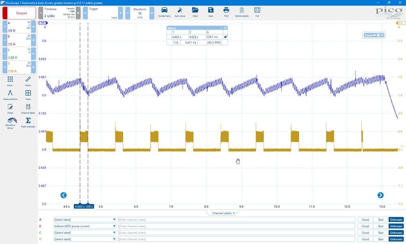Mark channel A as Good
Screen dimensions: 406x244
click(365, 220)
